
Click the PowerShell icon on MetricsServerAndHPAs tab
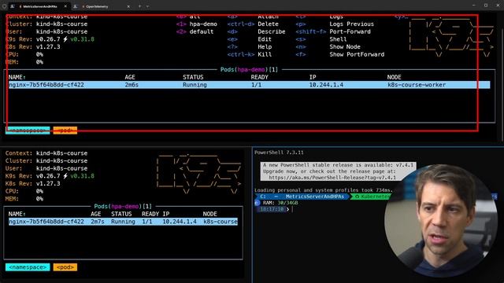coord(13,6)
